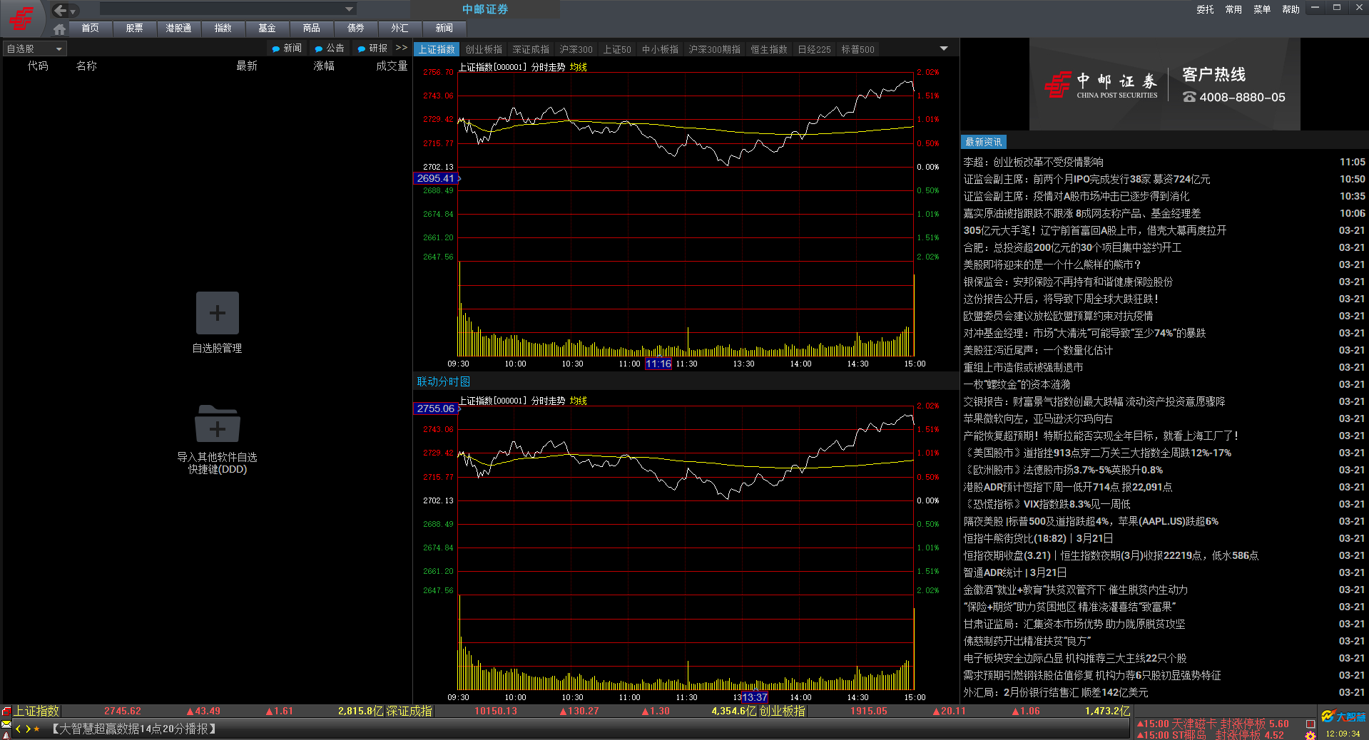Open the 股票 tab

coord(134,29)
